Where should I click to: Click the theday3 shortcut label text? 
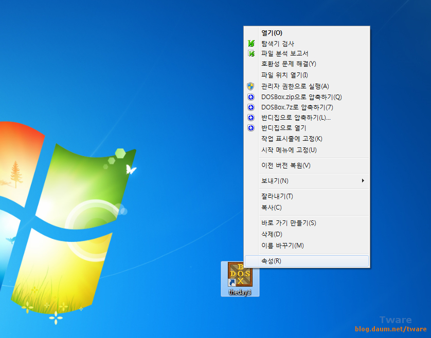click(x=240, y=292)
